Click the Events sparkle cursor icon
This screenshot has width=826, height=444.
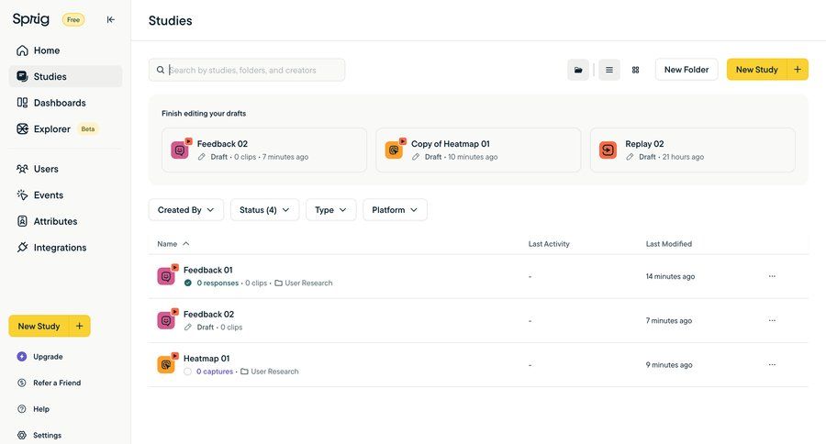[22, 194]
